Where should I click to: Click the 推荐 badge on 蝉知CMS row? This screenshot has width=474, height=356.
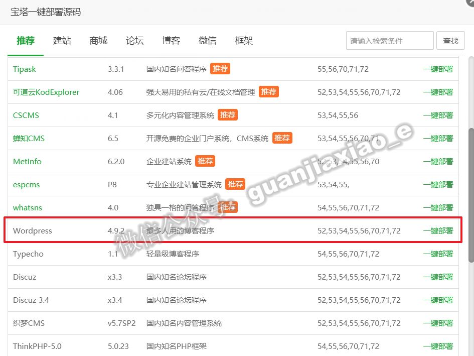point(282,138)
